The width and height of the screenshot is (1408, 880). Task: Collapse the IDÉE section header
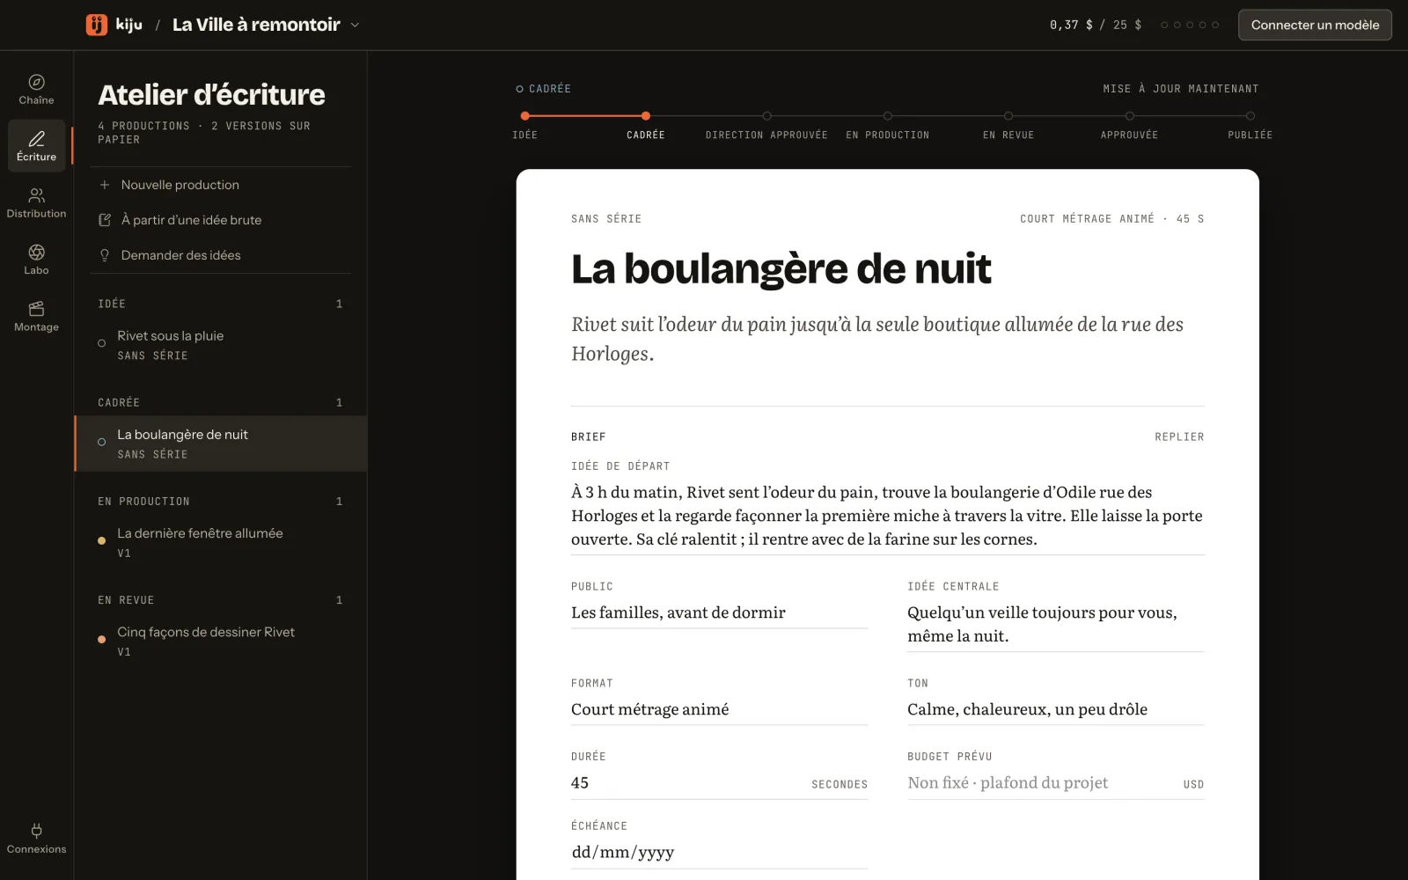tap(220, 304)
